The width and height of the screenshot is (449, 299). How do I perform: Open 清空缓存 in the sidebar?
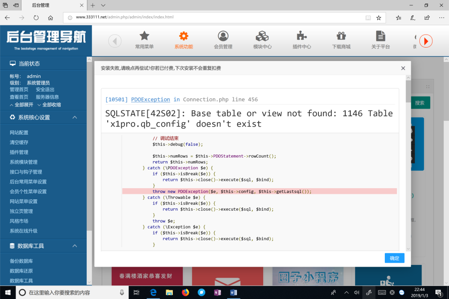pyautogui.click(x=19, y=142)
